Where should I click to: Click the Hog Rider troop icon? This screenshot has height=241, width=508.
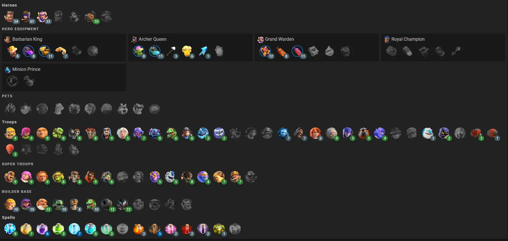tap(299, 133)
